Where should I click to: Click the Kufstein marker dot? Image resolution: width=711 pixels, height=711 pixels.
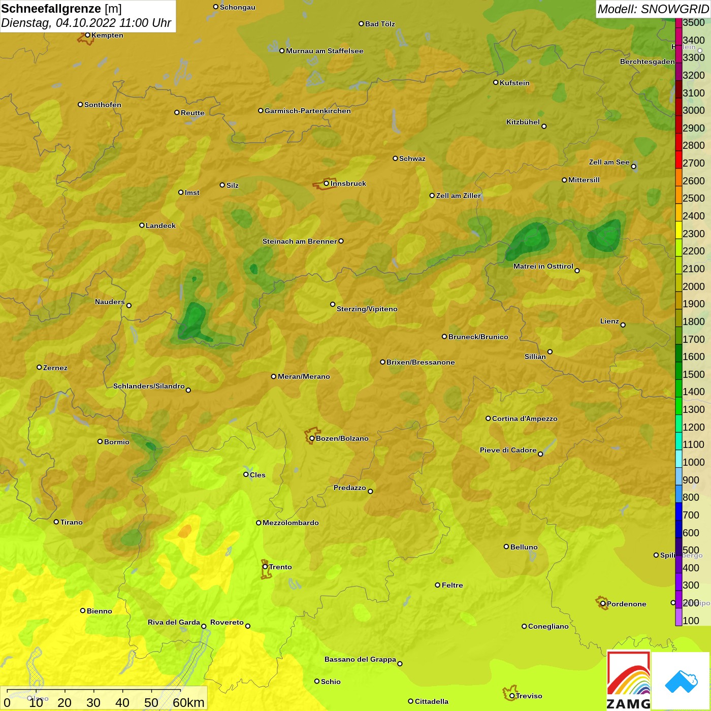point(496,82)
